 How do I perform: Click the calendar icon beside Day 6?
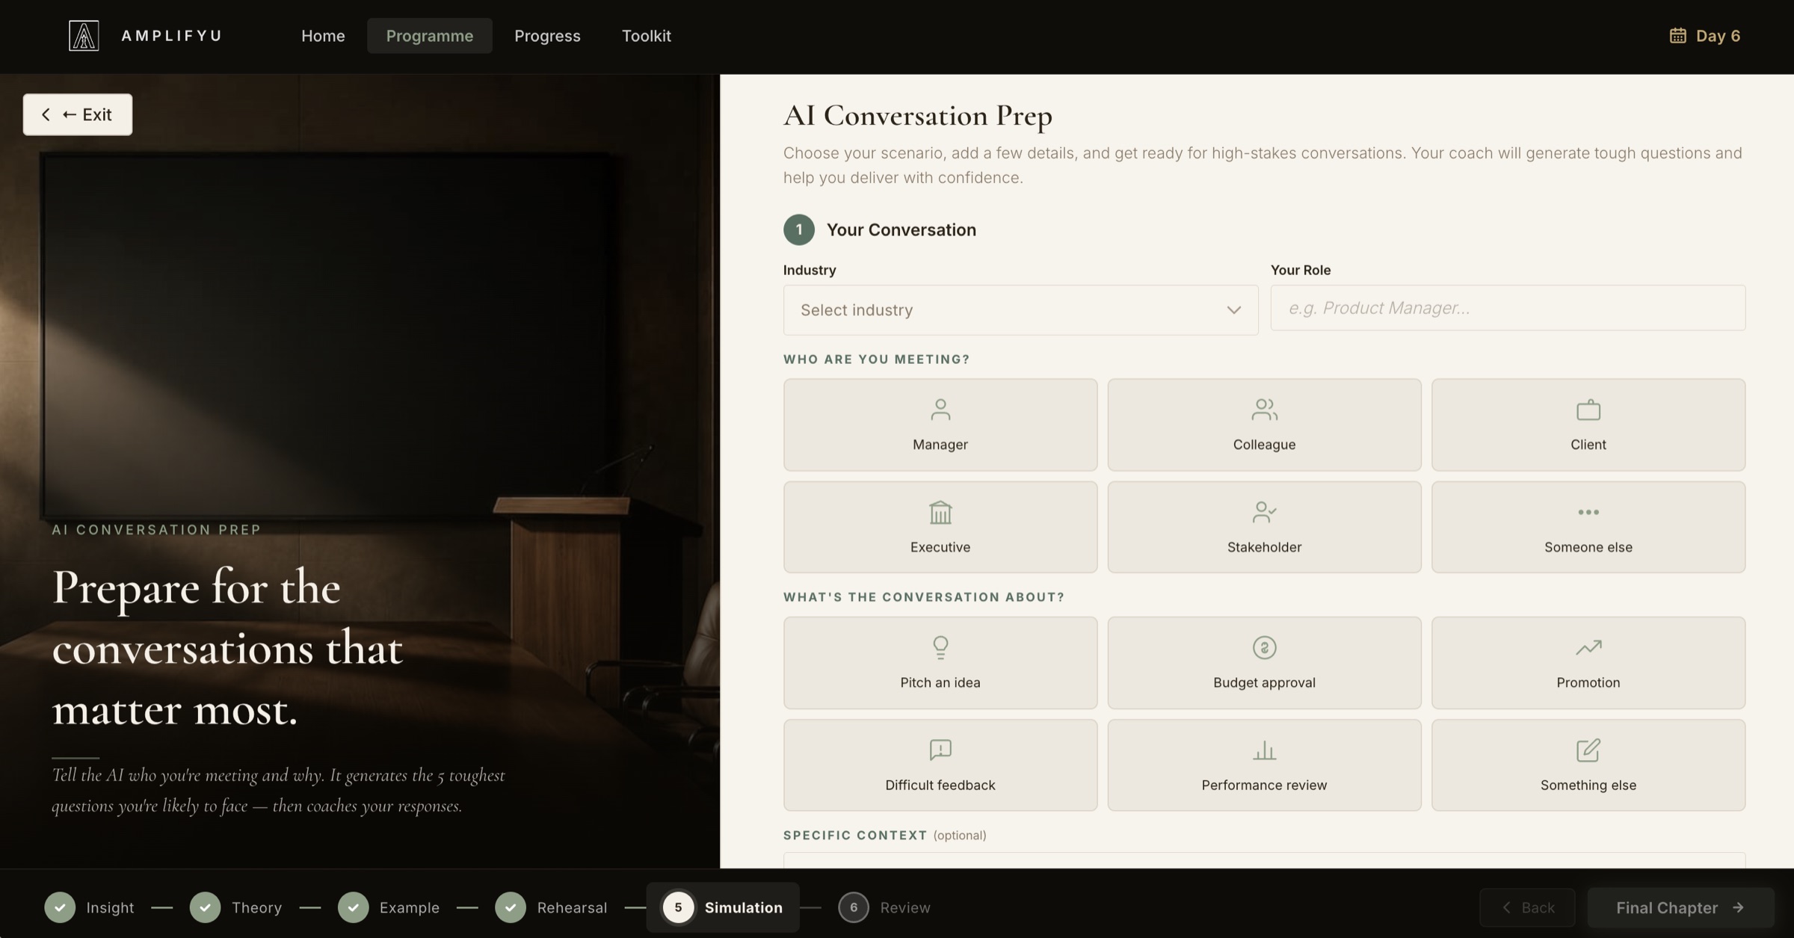(1677, 36)
